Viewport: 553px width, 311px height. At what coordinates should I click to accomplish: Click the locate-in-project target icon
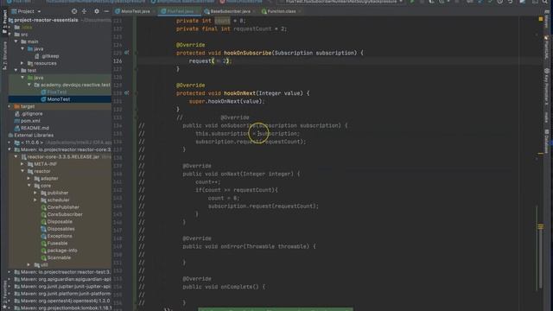click(x=74, y=11)
